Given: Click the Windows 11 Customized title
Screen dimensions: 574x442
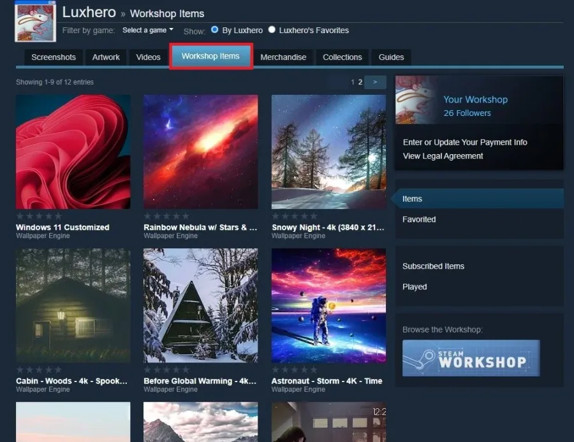Looking at the screenshot, I should 63,227.
